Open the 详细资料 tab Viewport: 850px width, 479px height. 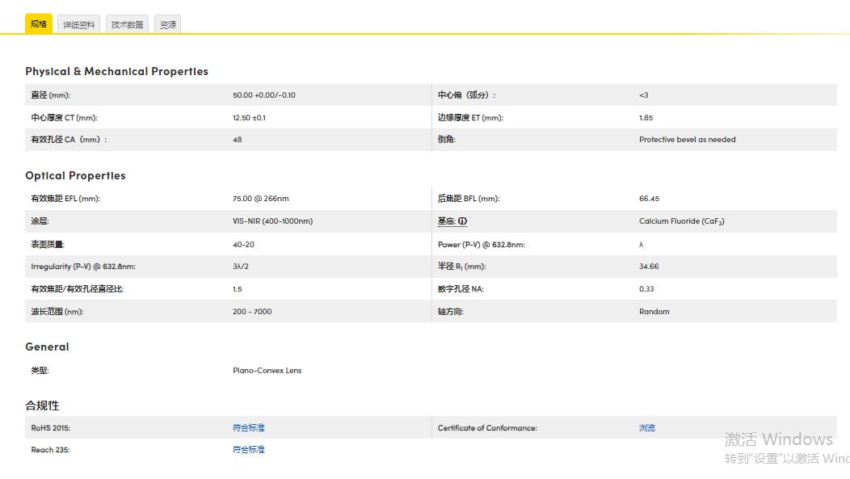tap(79, 25)
